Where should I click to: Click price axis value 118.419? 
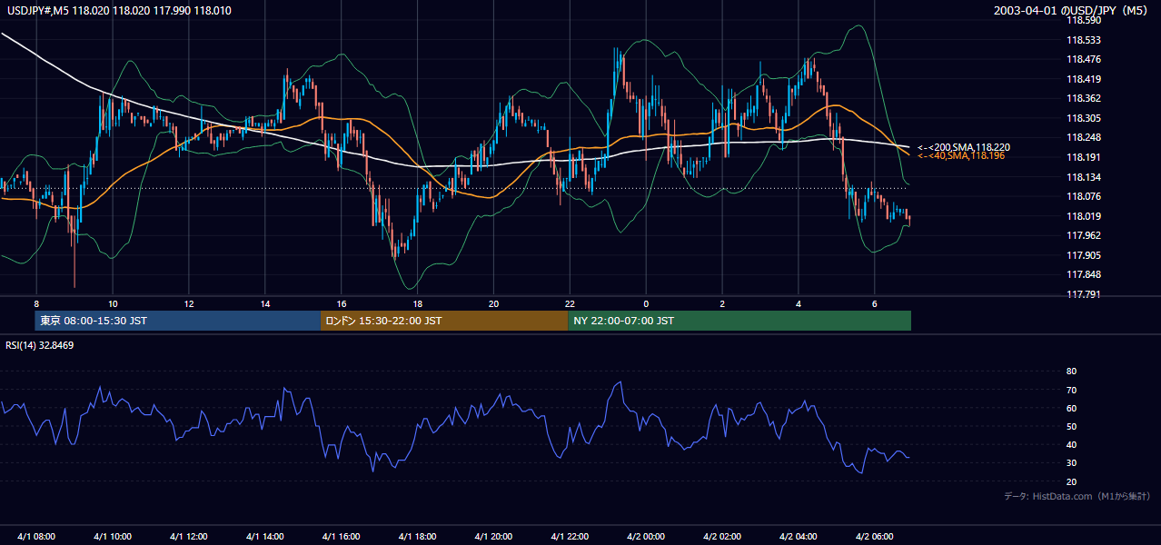pyautogui.click(x=1084, y=79)
